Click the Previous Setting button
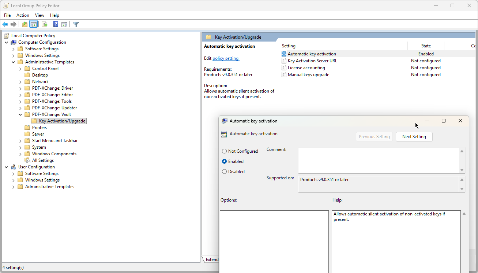This screenshot has height=273, width=478. 374,137
